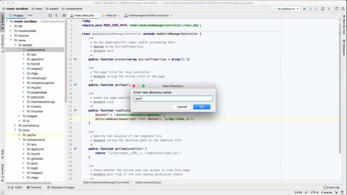Collapse the www folder arrow
This screenshot has width=347, height=195.
click(x=11, y=40)
